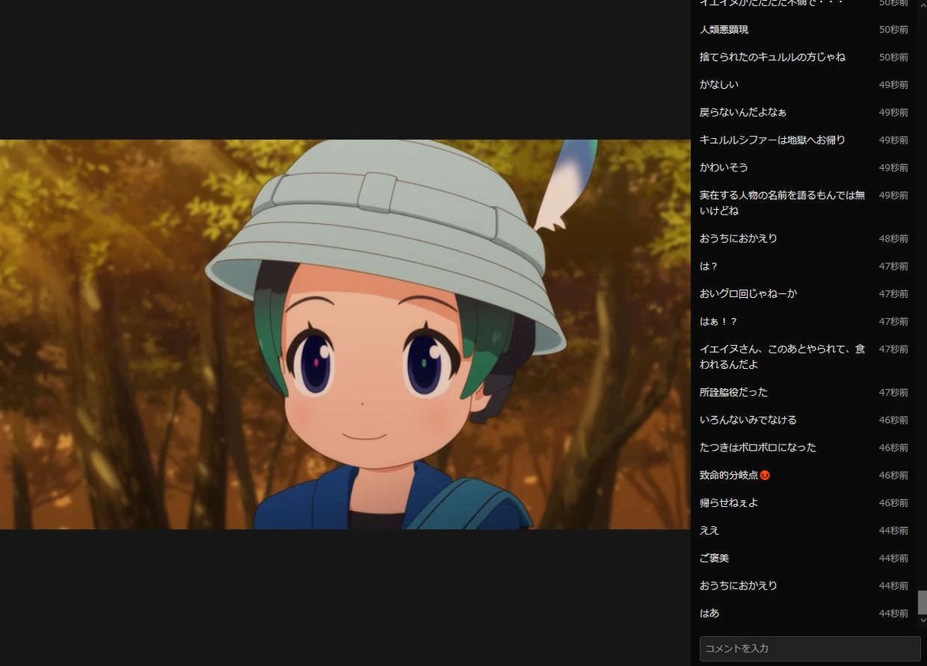Click the comment ええ
This screenshot has width=927, height=666.
point(709,531)
